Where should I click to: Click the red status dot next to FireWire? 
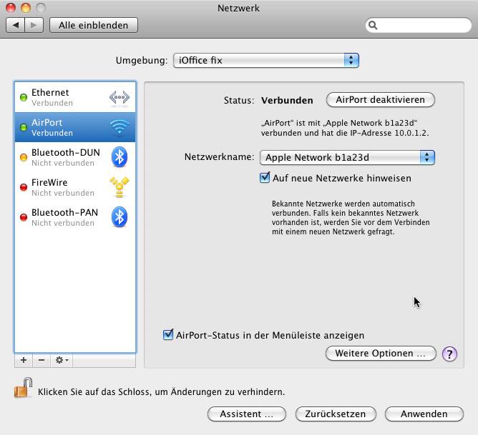pos(24,187)
